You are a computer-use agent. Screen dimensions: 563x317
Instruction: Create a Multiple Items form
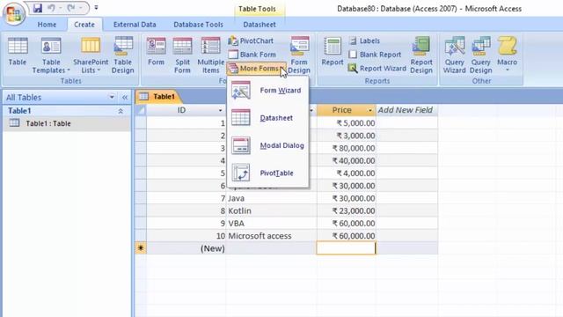pyautogui.click(x=211, y=55)
